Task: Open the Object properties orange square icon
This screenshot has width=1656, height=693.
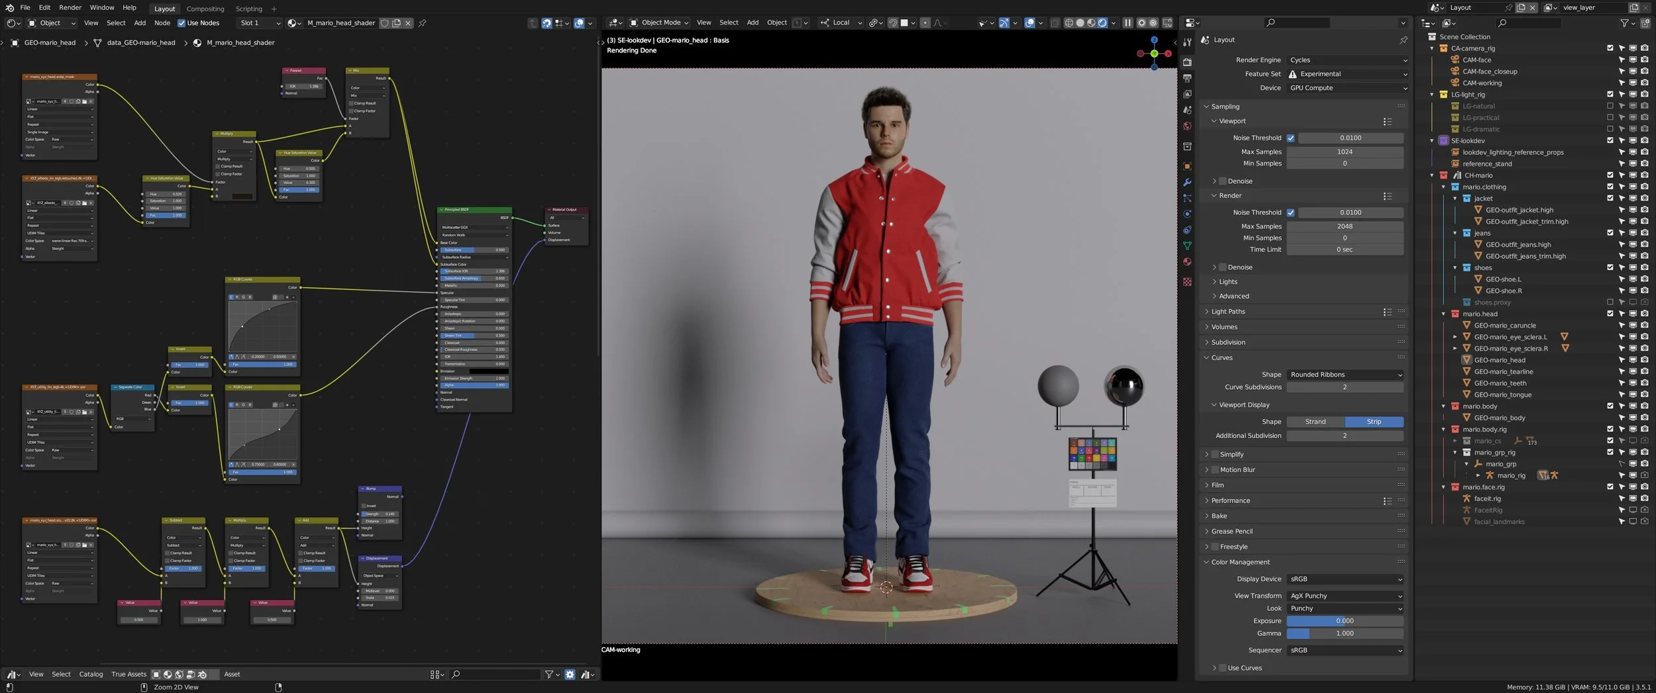Action: pyautogui.click(x=1187, y=166)
